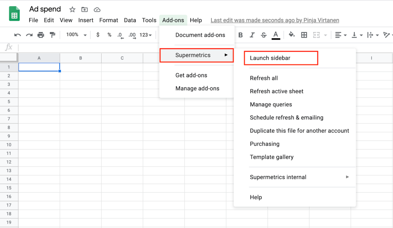393x228 pixels.
Task: Click the Google Sheets home icon
Action: [14, 13]
